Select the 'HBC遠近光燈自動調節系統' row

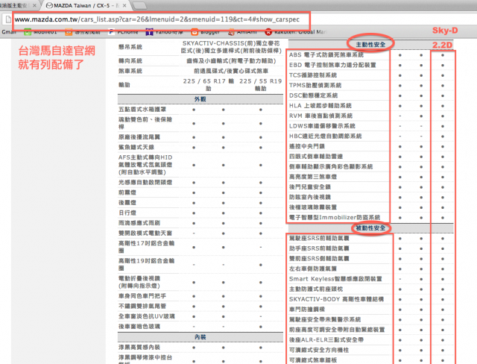click(x=370, y=136)
